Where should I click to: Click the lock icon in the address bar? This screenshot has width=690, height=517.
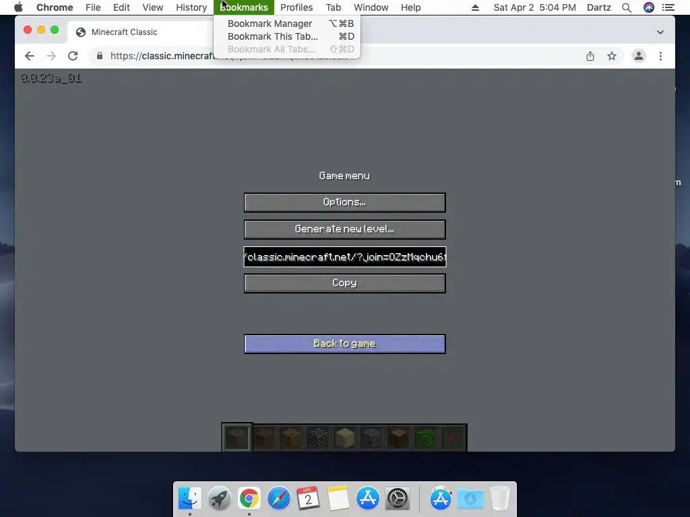point(100,56)
